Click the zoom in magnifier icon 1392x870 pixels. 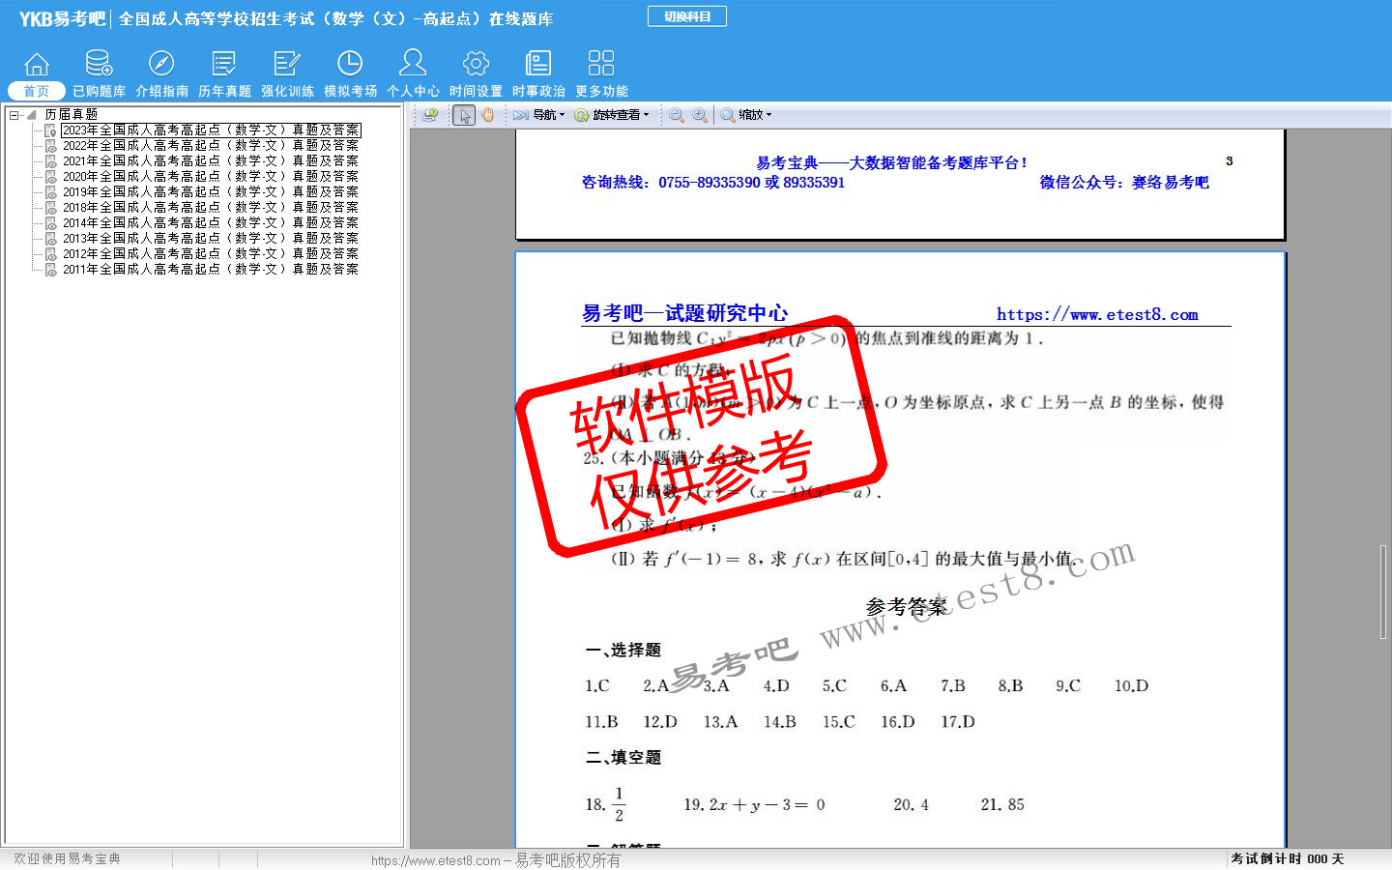pyautogui.click(x=700, y=115)
